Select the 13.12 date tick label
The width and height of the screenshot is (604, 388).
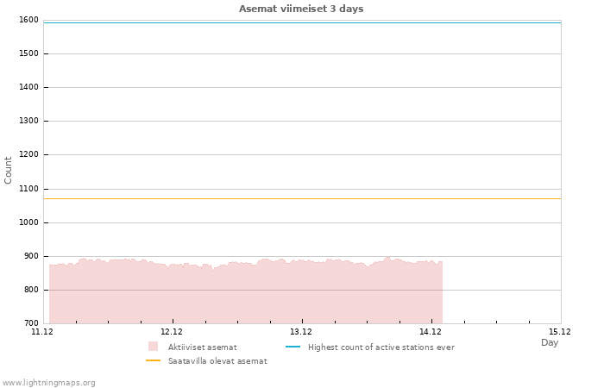coord(301,332)
